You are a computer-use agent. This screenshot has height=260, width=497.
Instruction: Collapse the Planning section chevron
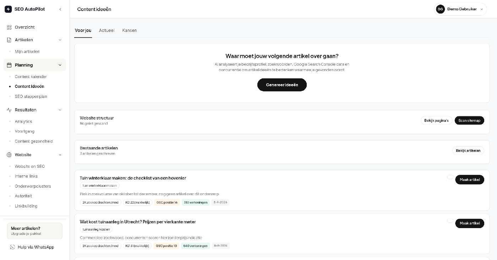pos(60,65)
